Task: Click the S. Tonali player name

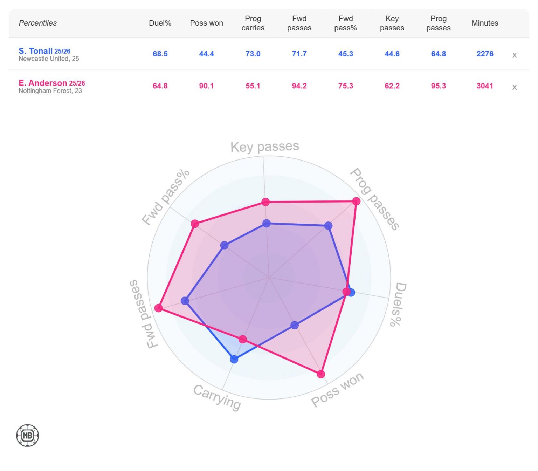Action: point(35,51)
